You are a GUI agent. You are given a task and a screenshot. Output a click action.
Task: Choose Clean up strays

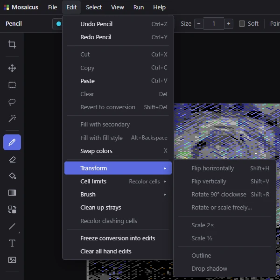click(x=118, y=208)
